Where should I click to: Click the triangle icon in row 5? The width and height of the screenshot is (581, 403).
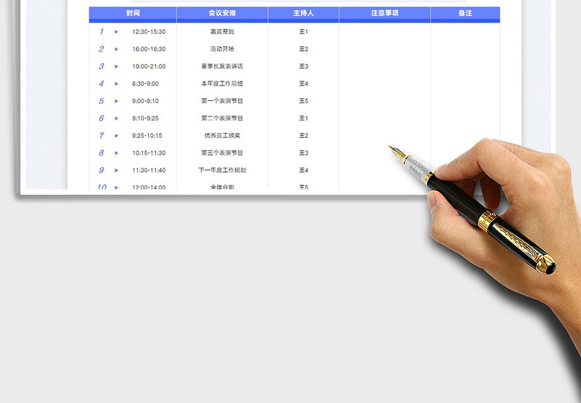click(116, 101)
